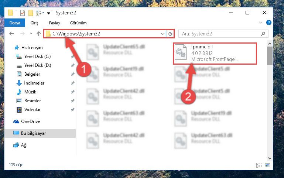The image size is (284, 178).
Task: Go up one folder level
Action: (38, 34)
